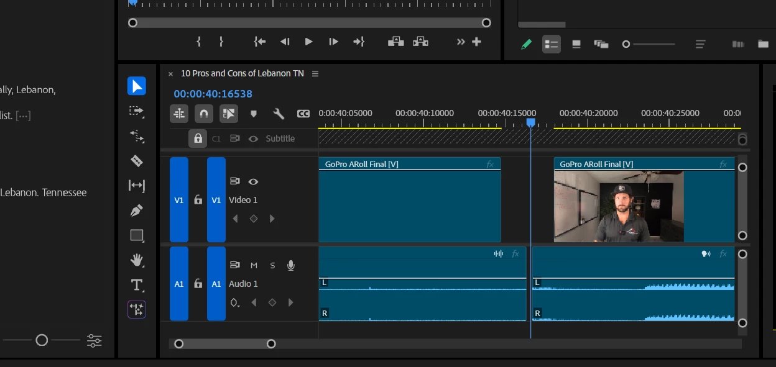Screen dimensions: 776x367
Task: Select the Razor tool
Action: point(137,161)
